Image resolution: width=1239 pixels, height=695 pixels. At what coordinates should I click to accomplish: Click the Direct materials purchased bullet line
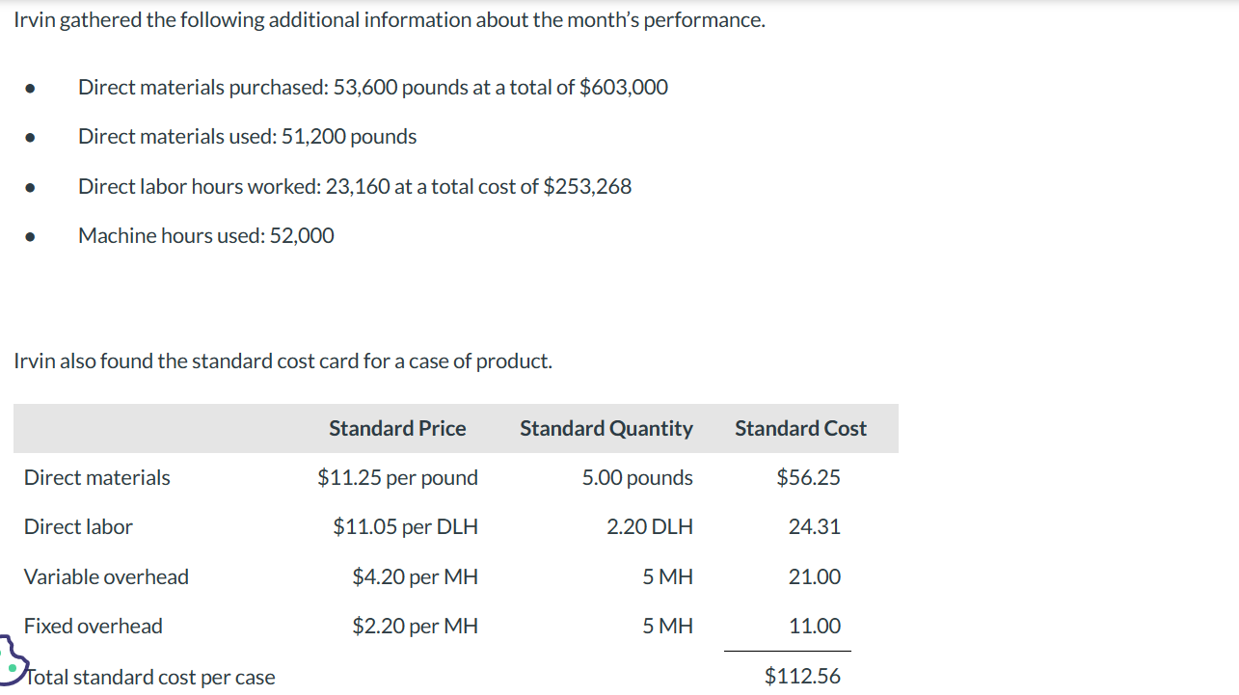pos(372,88)
